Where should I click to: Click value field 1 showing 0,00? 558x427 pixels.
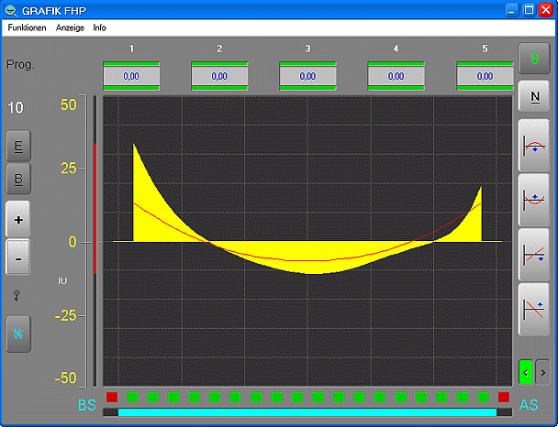[131, 76]
